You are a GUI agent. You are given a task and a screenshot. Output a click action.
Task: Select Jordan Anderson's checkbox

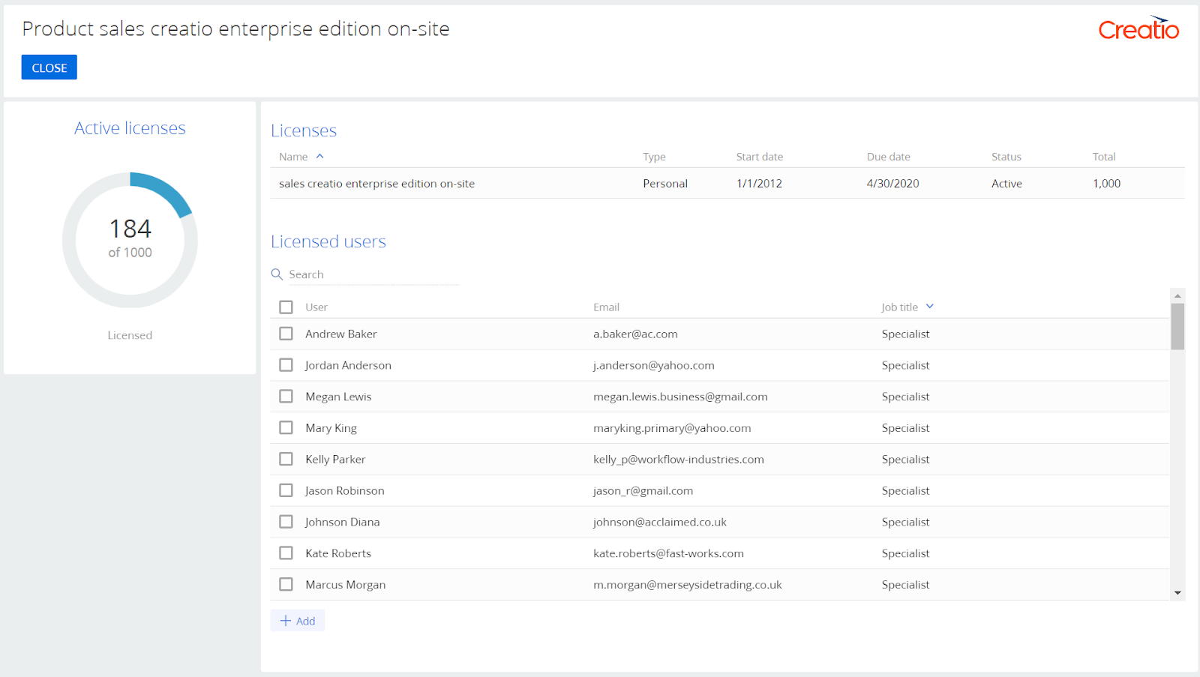click(x=286, y=365)
